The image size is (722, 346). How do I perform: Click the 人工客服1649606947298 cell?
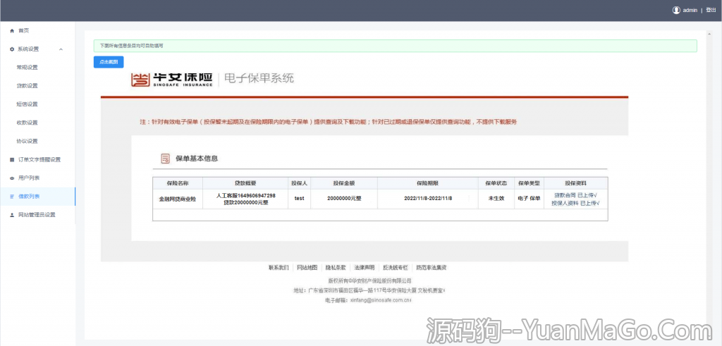click(245, 199)
